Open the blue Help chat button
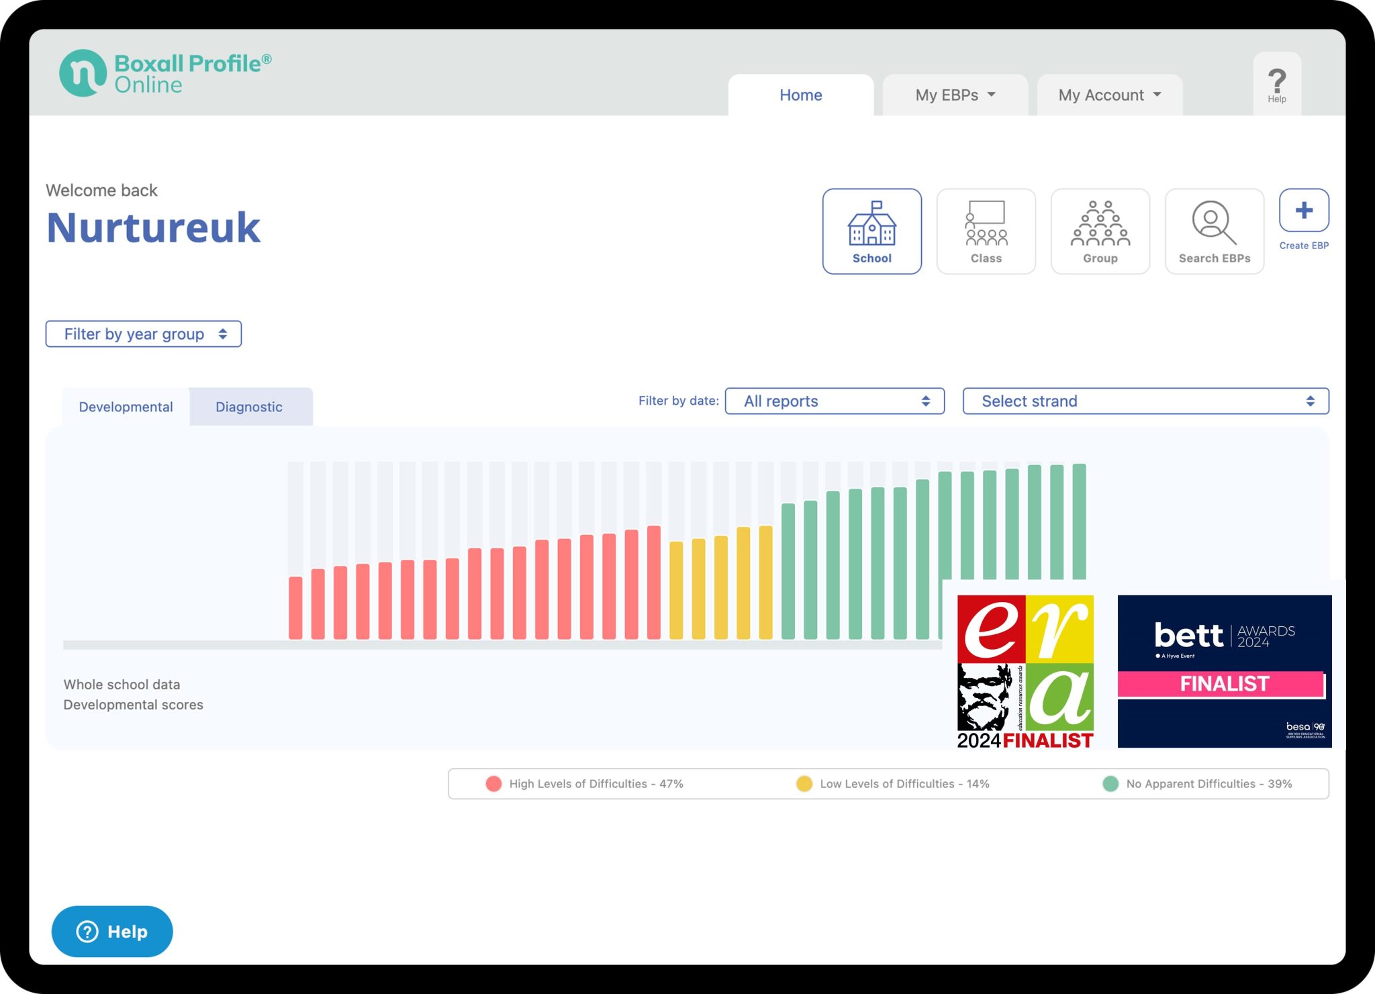Screen dimensions: 1375x994 112,931
